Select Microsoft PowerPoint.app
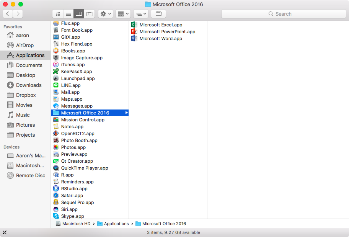Viewport: 349px width, 237px height. pos(167,32)
